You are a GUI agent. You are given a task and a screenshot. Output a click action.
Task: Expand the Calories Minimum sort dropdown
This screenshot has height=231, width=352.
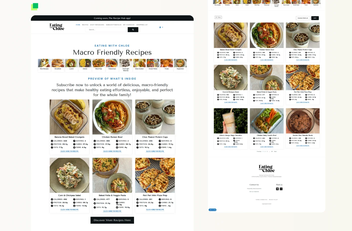[x=303, y=18]
